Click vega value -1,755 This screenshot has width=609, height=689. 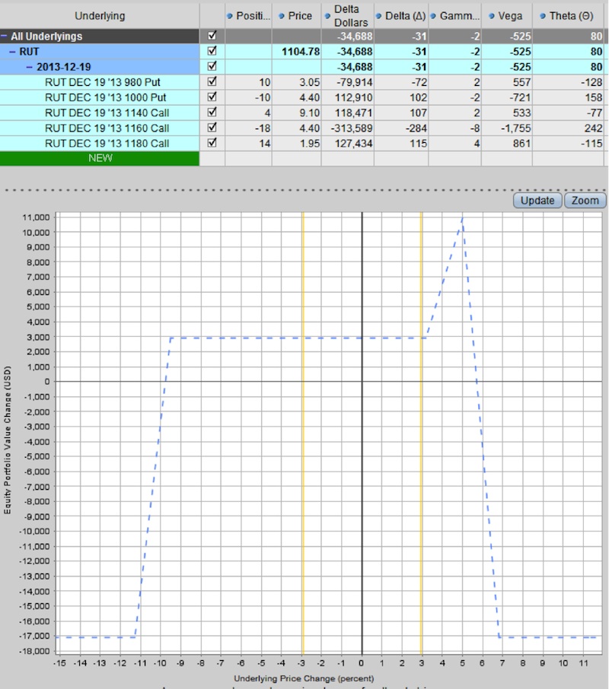tap(516, 129)
